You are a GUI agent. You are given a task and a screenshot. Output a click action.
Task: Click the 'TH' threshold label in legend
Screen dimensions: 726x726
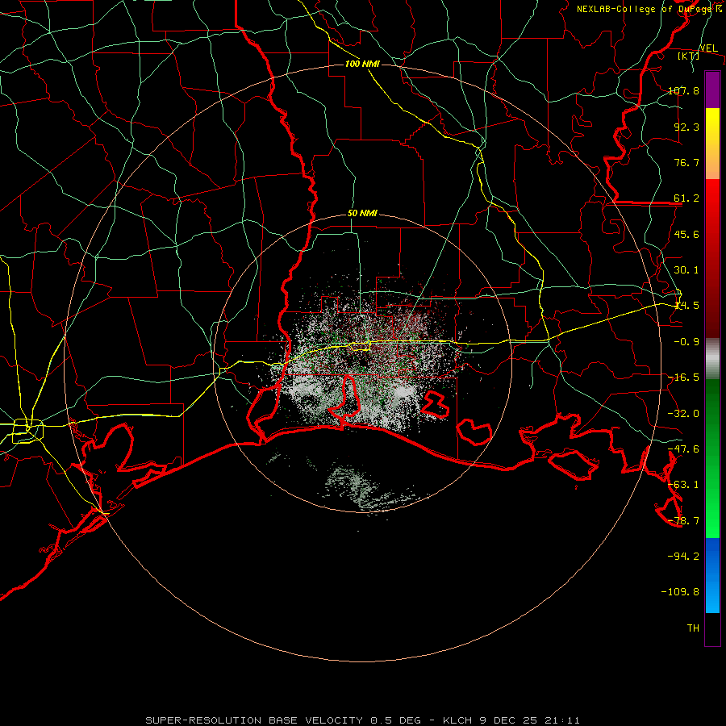click(x=693, y=628)
